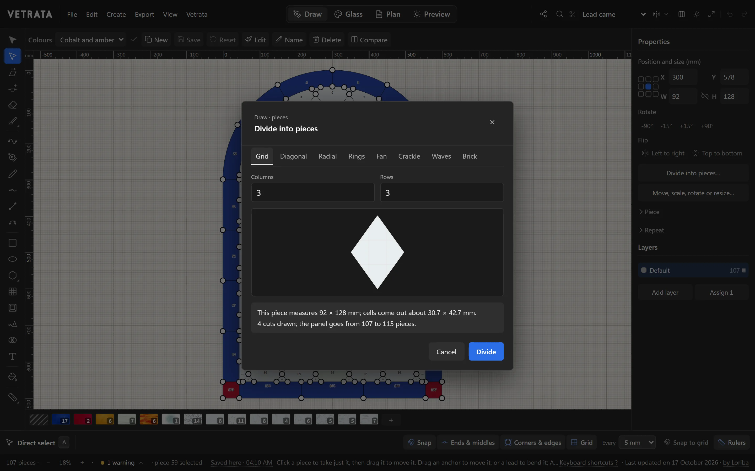Click Move, scale, rotate or resize button
Image resolution: width=755 pixels, height=471 pixels.
[693, 193]
